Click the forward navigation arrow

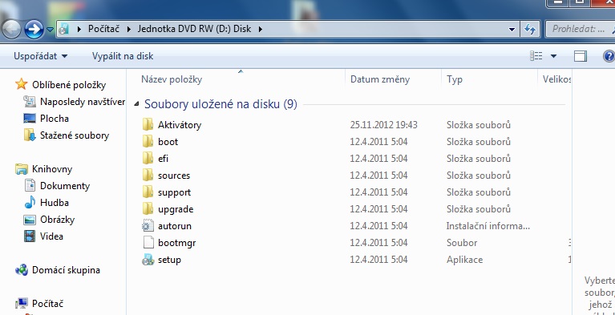pyautogui.click(x=34, y=29)
